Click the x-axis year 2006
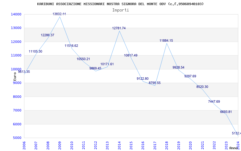The width and height of the screenshot is (241, 151). click(x=24, y=145)
